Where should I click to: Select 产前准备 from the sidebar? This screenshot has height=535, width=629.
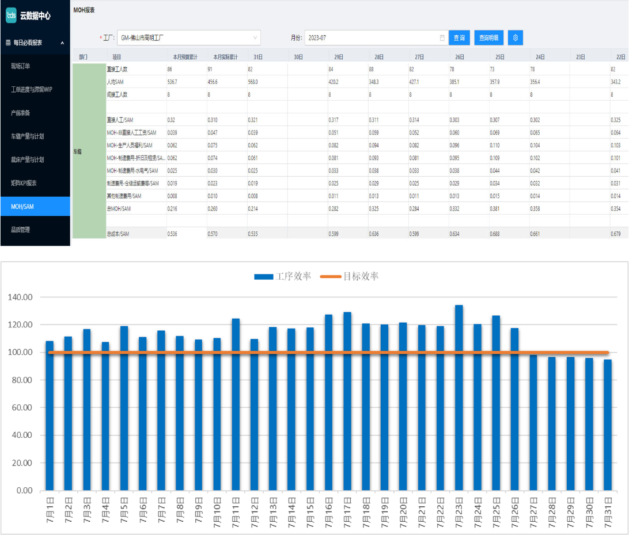[x=21, y=113]
